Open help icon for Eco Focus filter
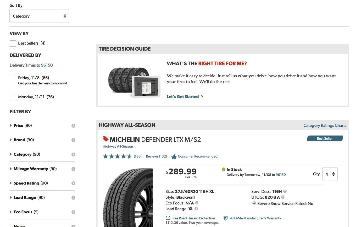 (x=73, y=212)
